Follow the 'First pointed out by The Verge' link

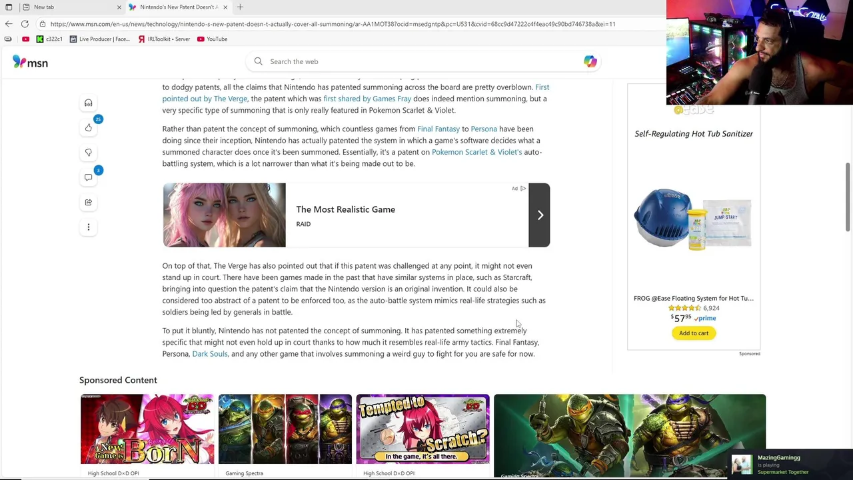205,99
